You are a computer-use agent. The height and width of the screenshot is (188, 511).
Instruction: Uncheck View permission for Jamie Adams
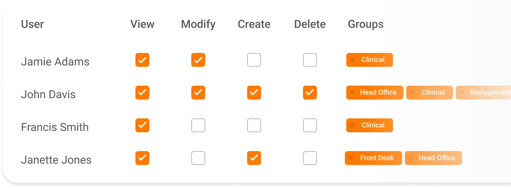coord(142,60)
